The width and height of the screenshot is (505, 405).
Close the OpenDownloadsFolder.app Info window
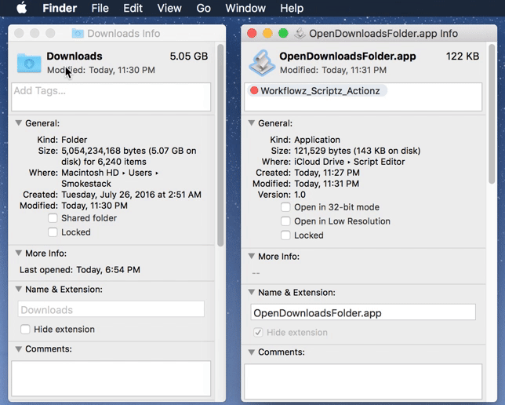pyautogui.click(x=252, y=33)
